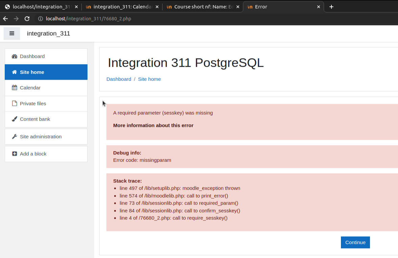Click the 'A required parameter (sesskey) was missing' text
Screen dimensions: 398x258
coord(163,113)
